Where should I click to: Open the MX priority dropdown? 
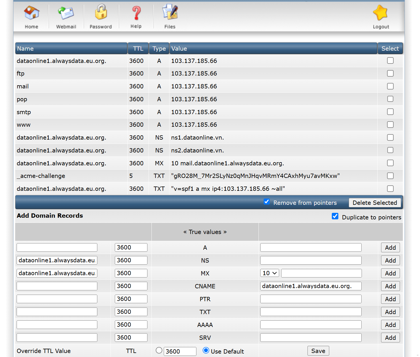point(269,273)
